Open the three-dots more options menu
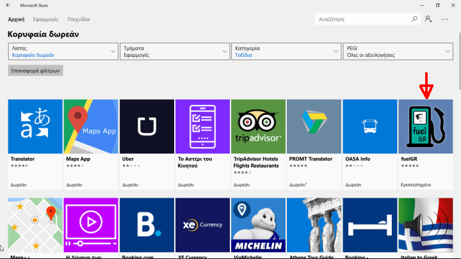Viewport: 461px width, 259px height. 444,19
